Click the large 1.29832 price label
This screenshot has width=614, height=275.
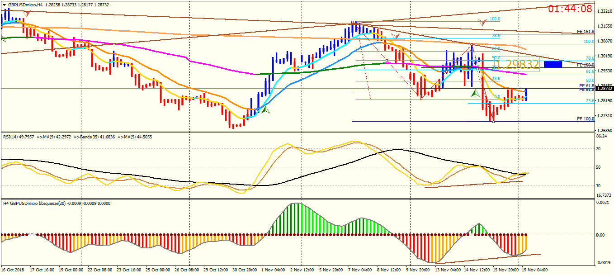(x=516, y=64)
